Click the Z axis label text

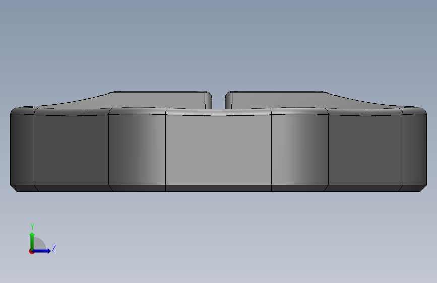click(x=54, y=248)
